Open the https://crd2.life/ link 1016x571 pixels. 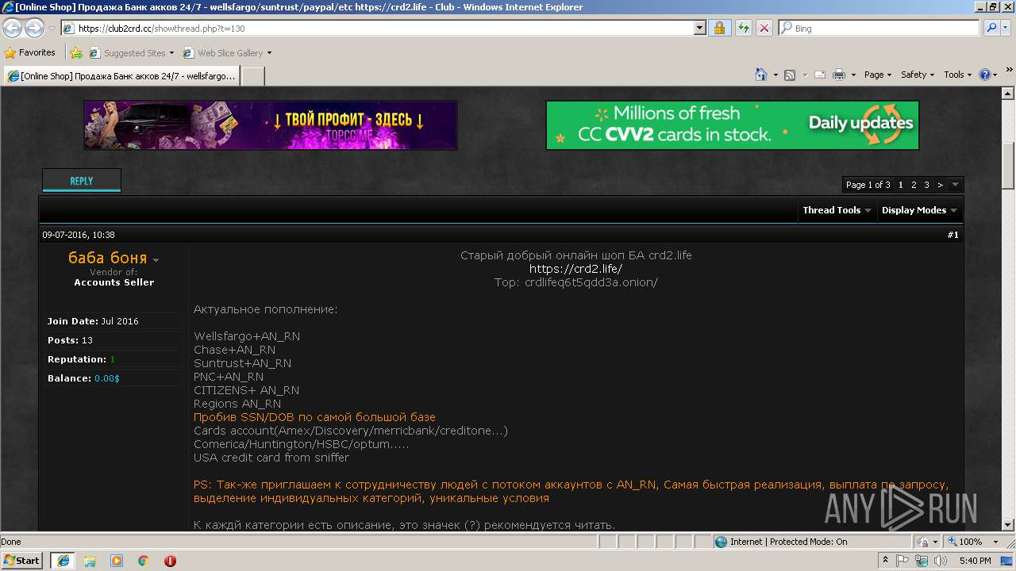(x=575, y=269)
